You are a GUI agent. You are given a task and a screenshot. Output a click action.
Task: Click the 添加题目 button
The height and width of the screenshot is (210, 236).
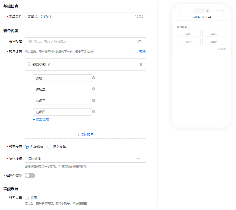[x=85, y=135]
